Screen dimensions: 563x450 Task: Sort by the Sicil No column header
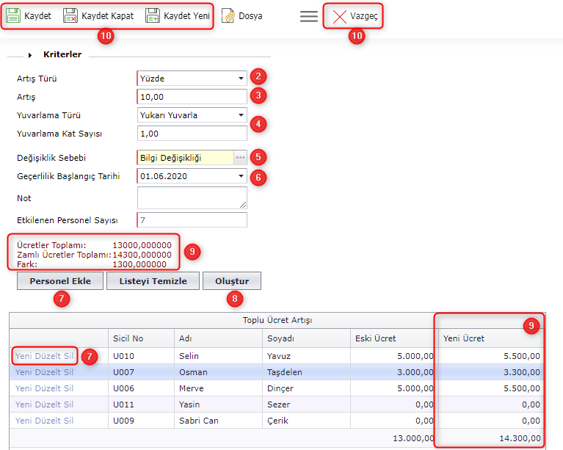[x=127, y=338]
